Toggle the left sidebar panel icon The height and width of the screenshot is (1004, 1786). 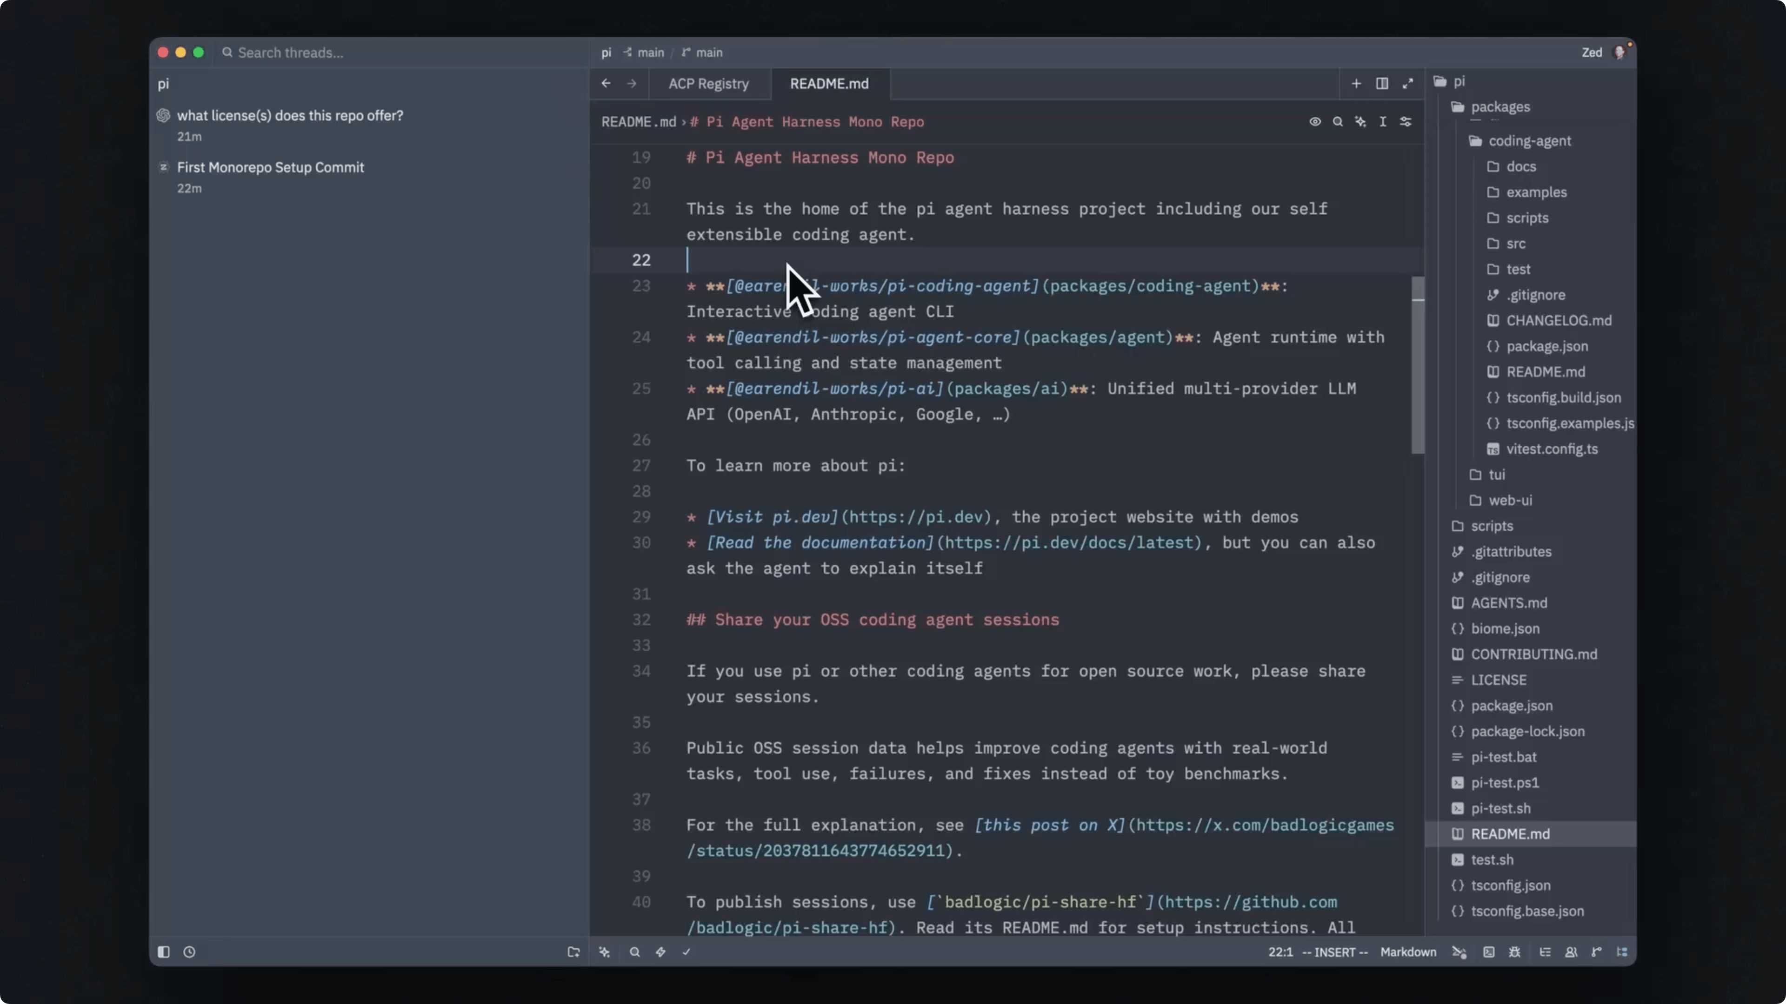click(x=164, y=952)
